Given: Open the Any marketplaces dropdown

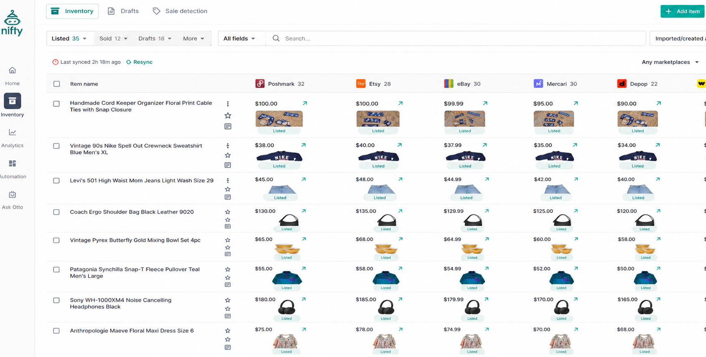Looking at the screenshot, I should click(x=671, y=62).
